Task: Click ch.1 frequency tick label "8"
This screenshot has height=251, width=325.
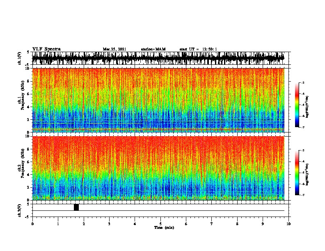Action: point(28,81)
